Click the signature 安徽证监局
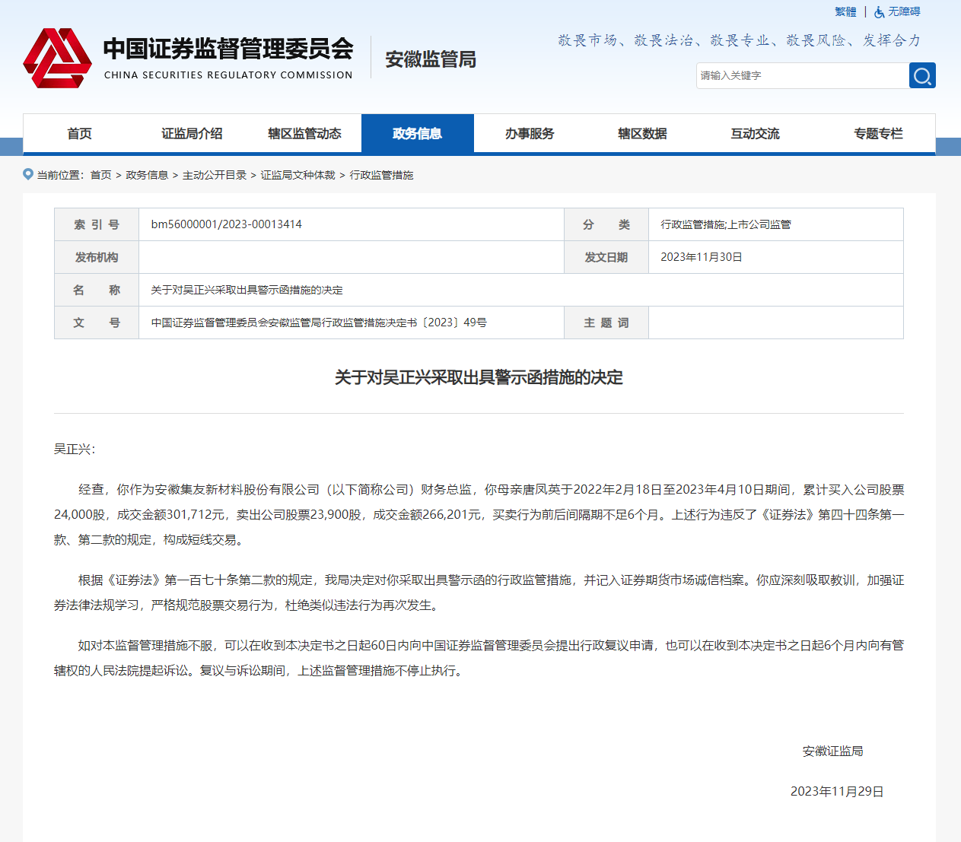Viewport: 961px width, 842px height. 832,751
